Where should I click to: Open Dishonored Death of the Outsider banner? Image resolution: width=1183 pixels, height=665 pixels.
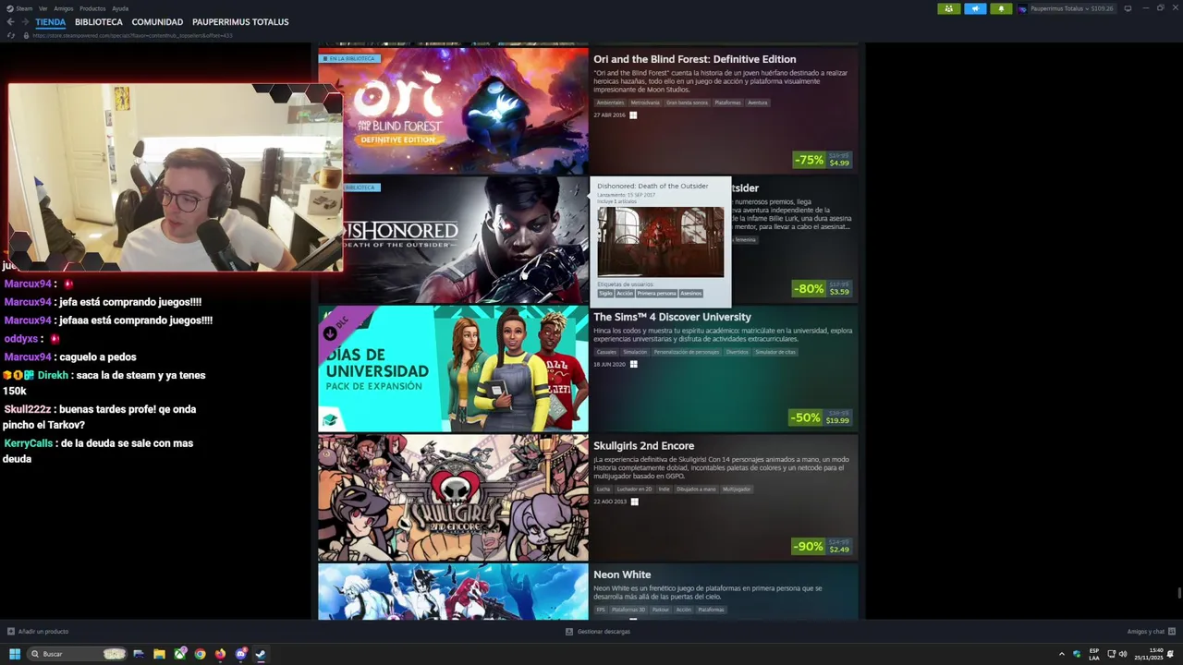coord(453,240)
